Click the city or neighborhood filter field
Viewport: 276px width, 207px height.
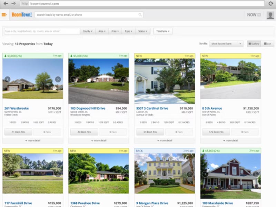click(x=42, y=31)
